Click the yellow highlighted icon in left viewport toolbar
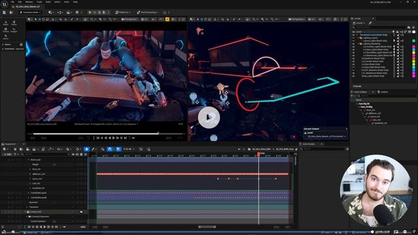Viewport: 418px width, 235px height. coord(167,19)
